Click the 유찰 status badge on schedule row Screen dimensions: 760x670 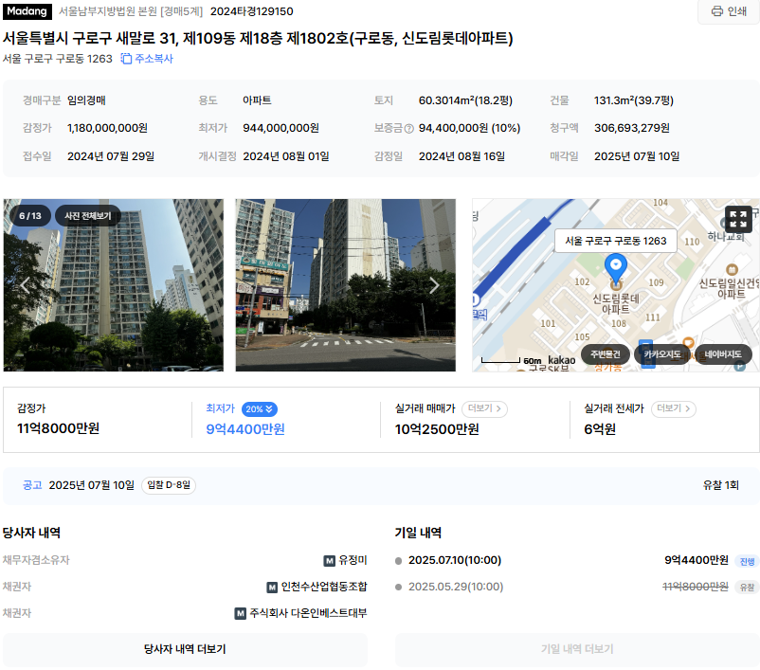point(747,588)
